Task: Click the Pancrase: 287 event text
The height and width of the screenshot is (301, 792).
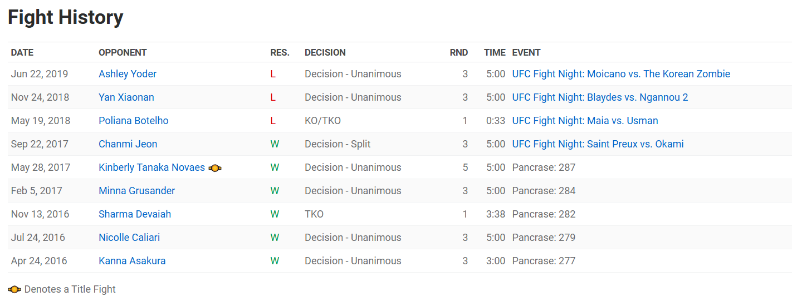Action: click(x=544, y=167)
